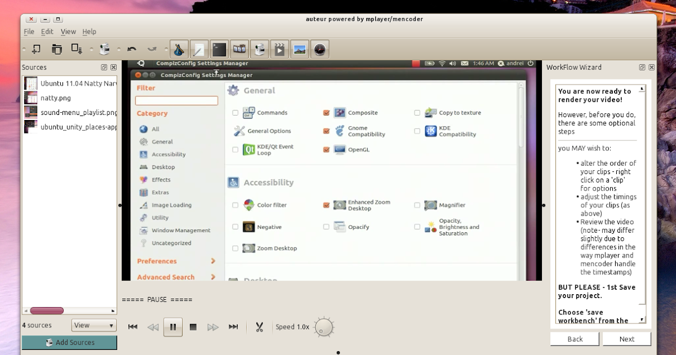
Task: Click the Sources horizontal scrollbar thumb
Action: [47, 310]
